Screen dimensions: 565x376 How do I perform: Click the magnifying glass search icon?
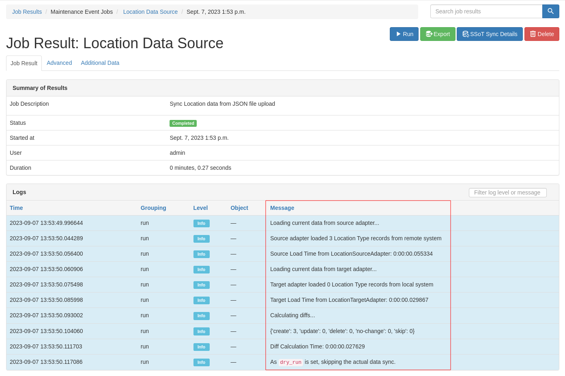(550, 11)
